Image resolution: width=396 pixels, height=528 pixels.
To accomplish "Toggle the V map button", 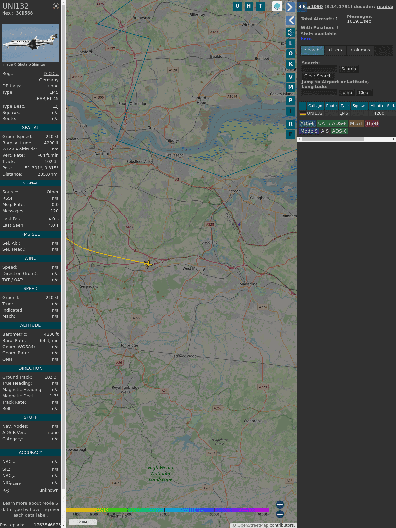I will click(291, 77).
